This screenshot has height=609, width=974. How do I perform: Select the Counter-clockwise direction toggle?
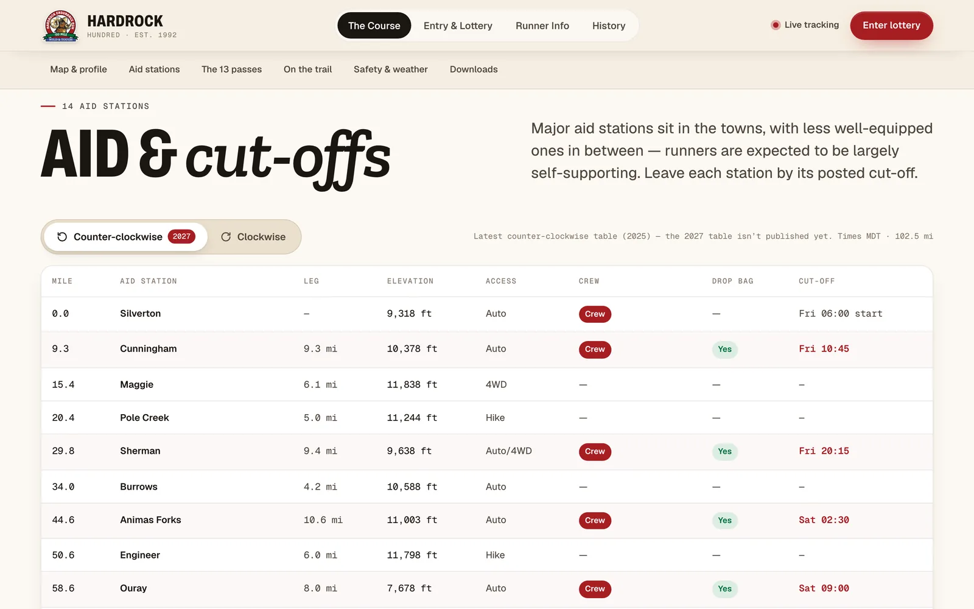click(125, 237)
